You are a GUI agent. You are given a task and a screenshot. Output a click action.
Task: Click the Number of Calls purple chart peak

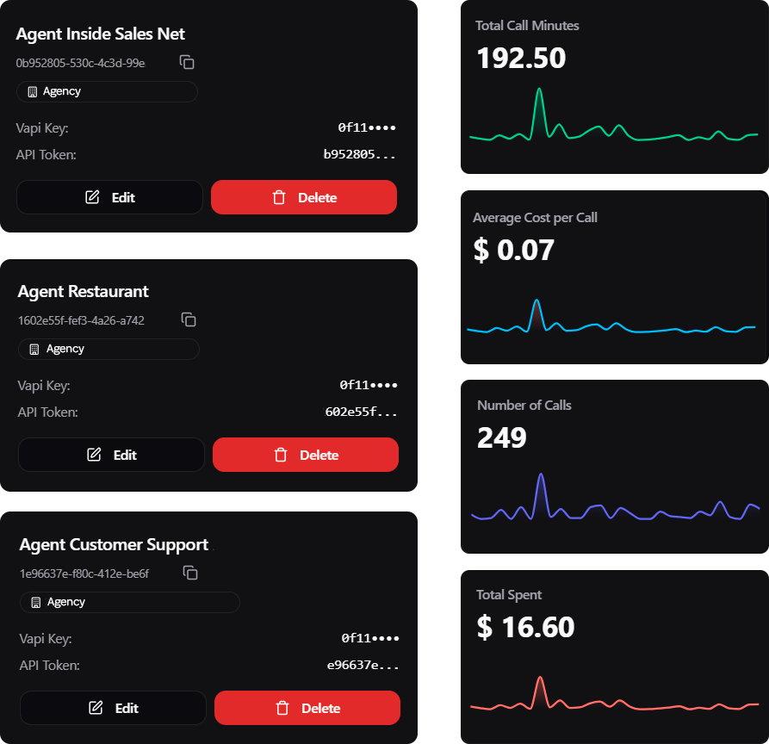541,475
